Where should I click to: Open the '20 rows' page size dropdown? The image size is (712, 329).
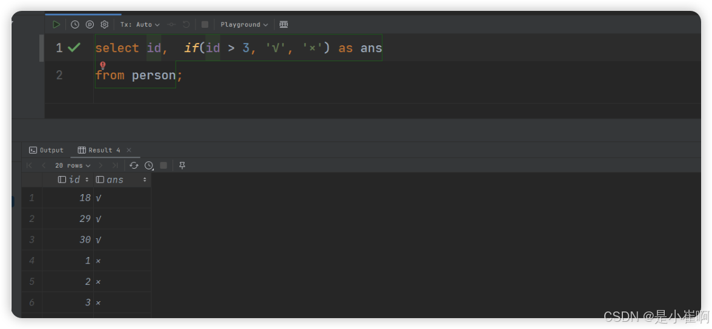point(73,166)
